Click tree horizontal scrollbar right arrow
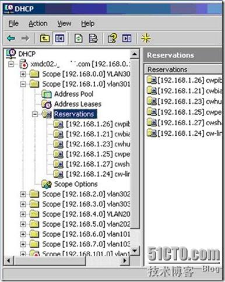Image resolution: width=225 pixels, height=282 pixels. coord(125,260)
